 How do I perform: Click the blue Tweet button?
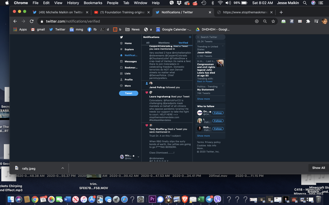[x=129, y=93]
